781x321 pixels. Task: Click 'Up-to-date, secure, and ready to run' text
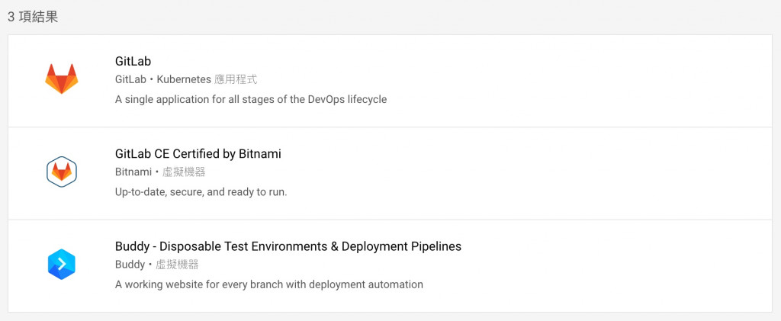(x=201, y=192)
